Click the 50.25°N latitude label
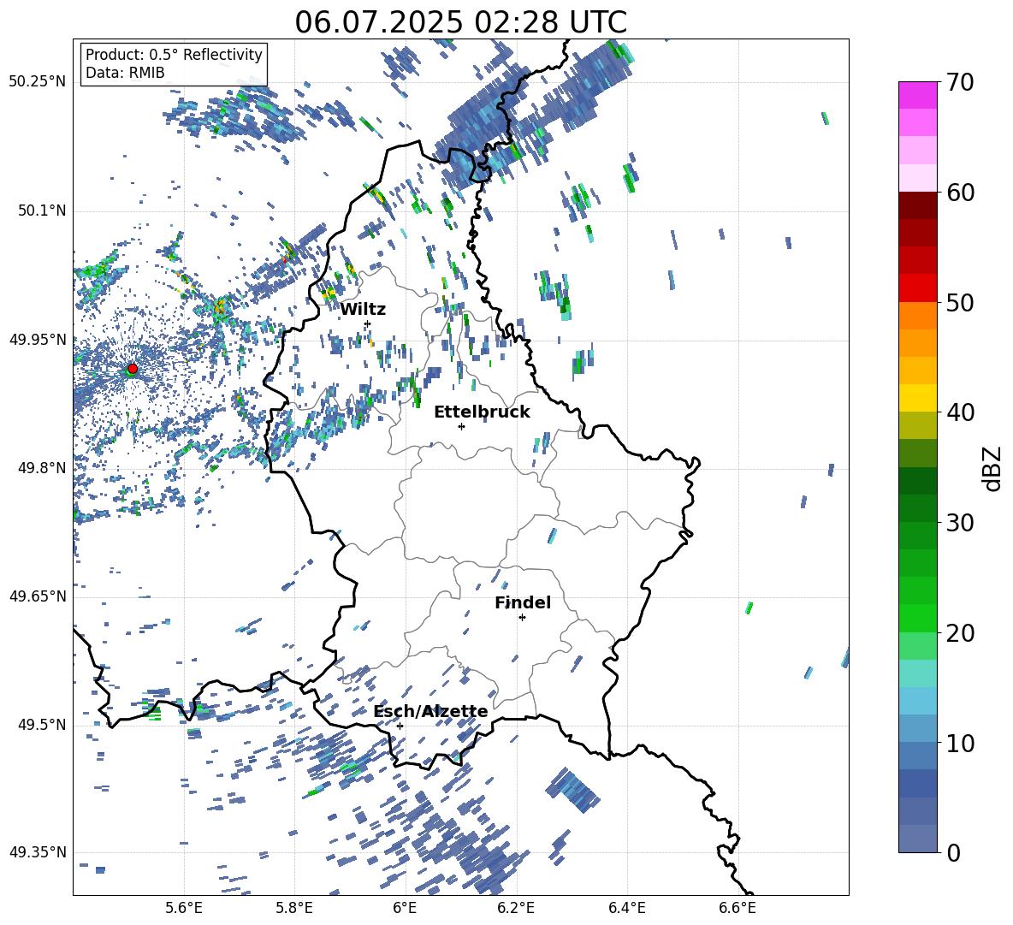 (38, 82)
